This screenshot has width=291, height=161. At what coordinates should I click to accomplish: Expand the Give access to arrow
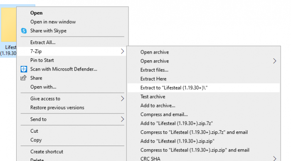(122, 99)
